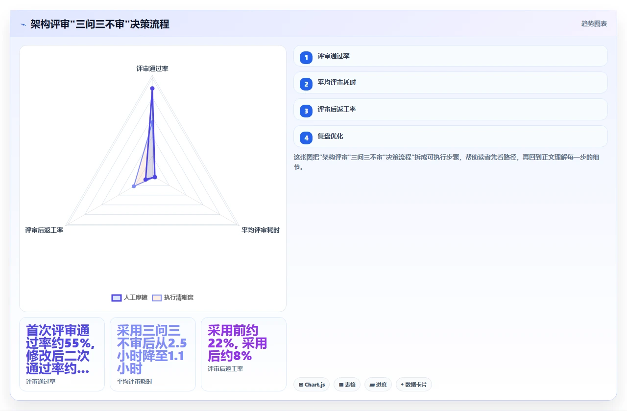
Task: Click the 进度 tag
Action: pyautogui.click(x=378, y=385)
